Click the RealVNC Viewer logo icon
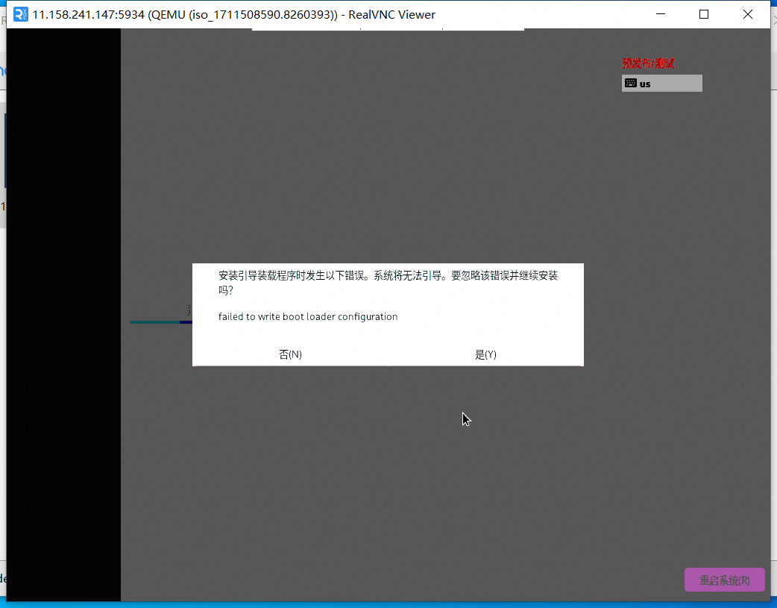 click(21, 14)
